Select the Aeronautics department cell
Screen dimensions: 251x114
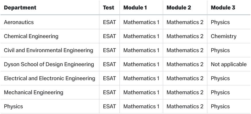19,22
